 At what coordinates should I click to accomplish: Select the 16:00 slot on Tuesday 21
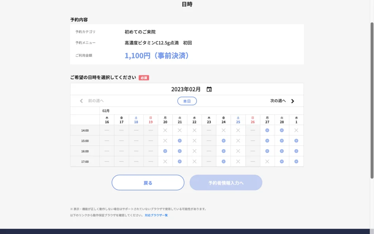(180, 151)
